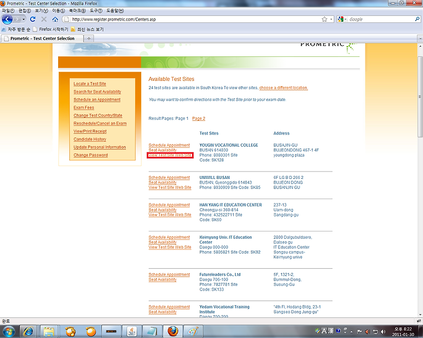Check Seat Availability for Futureleaders Co., Ltd
The image size is (423, 338).
pos(162,279)
